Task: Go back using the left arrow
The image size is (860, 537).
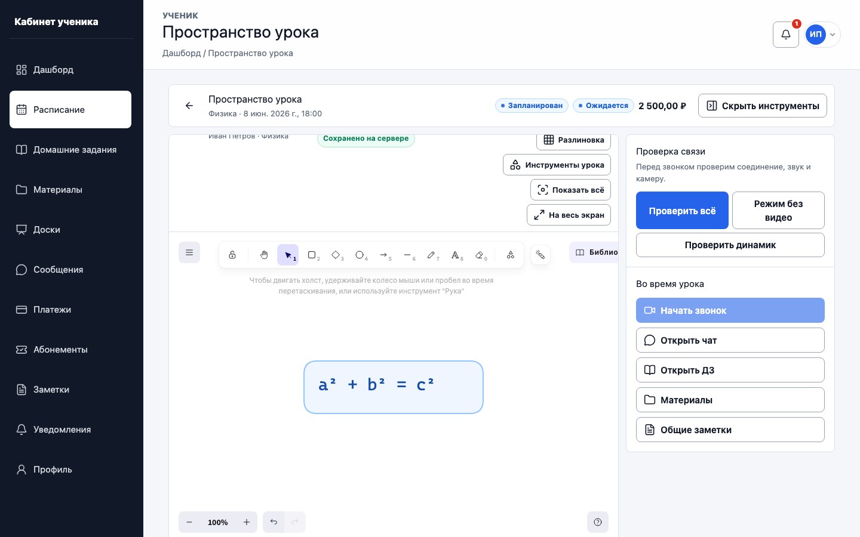Action: pos(189,106)
